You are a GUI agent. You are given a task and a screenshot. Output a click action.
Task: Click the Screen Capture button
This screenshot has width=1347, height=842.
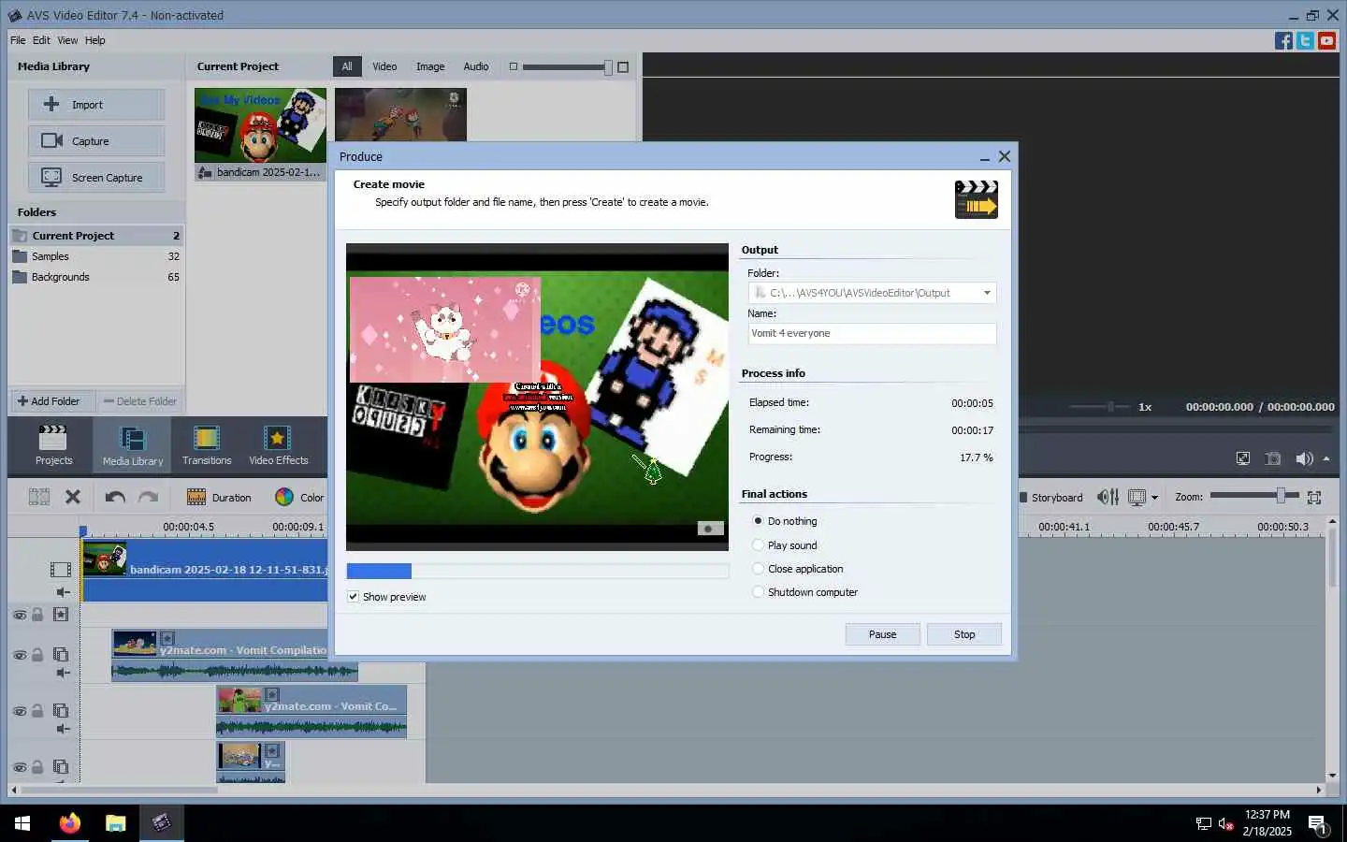pyautogui.click(x=96, y=178)
